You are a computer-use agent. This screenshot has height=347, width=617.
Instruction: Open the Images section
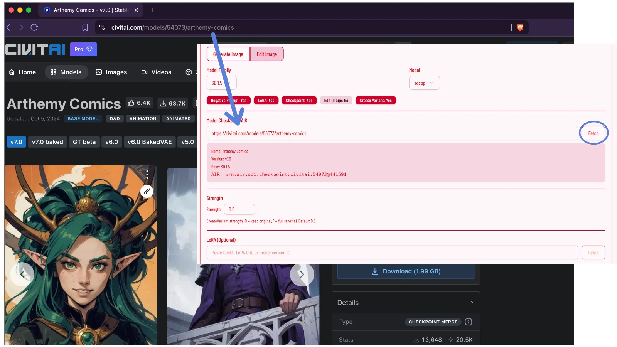(111, 72)
